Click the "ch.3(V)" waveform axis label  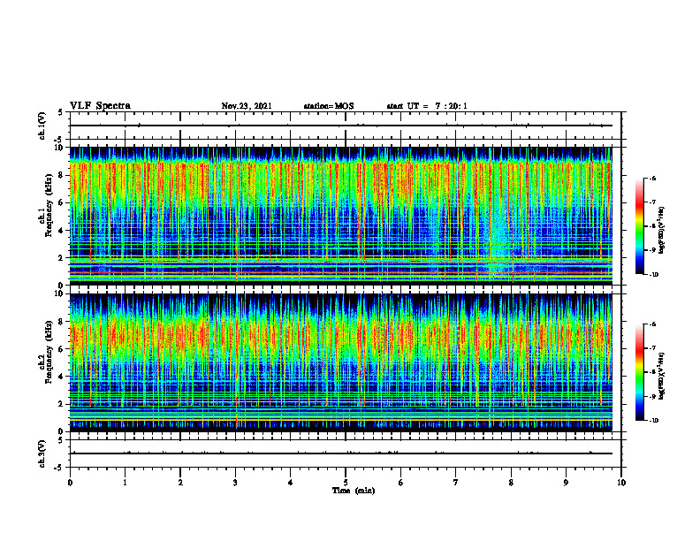coord(42,453)
